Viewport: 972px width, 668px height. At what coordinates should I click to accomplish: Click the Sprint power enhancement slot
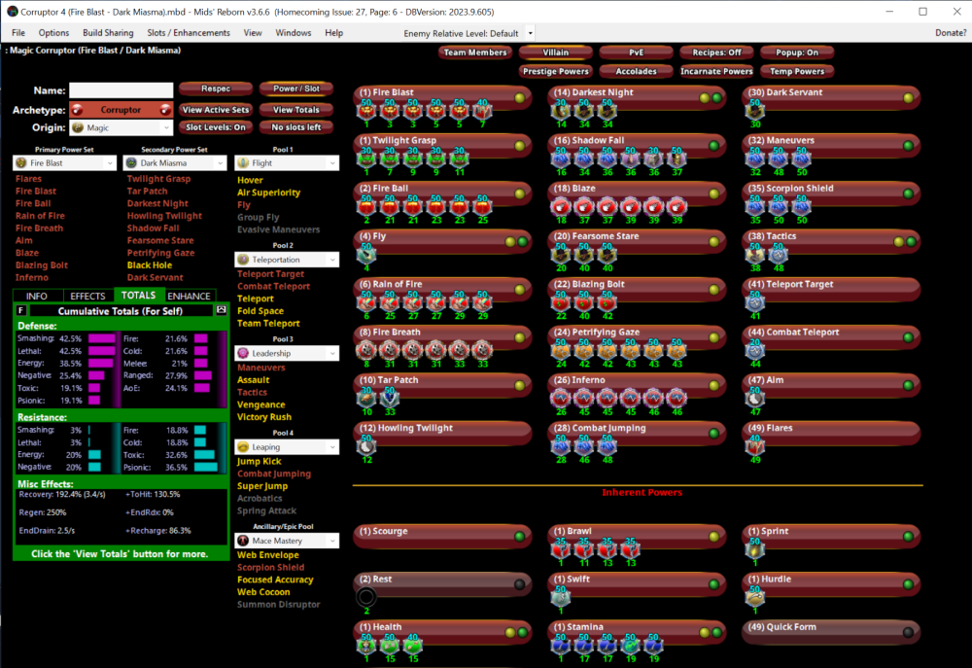coord(755,549)
